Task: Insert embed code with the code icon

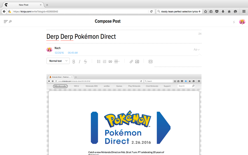Action: click(x=151, y=61)
